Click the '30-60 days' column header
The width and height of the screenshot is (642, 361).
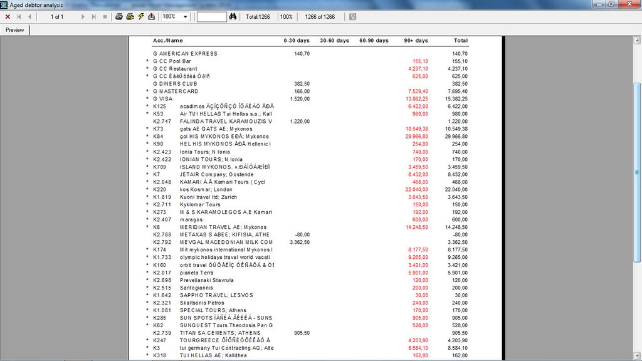pyautogui.click(x=335, y=41)
